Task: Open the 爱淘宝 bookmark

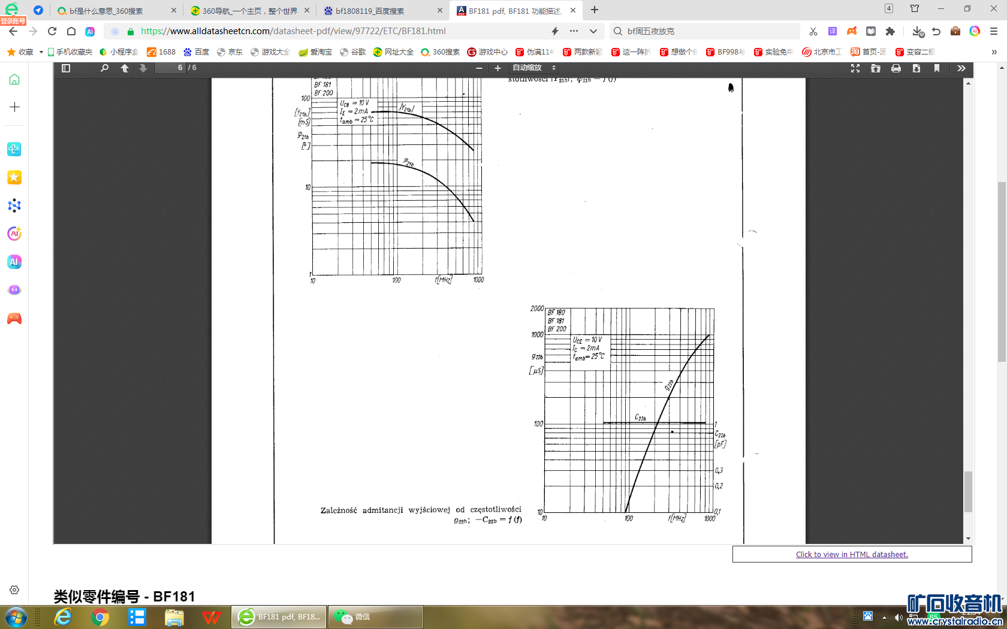Action: 316,52
